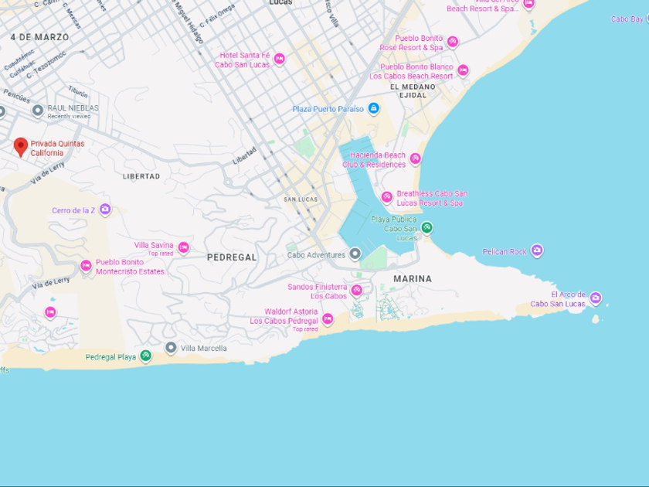Select the Sandos Finisterra Los Cabos label
This screenshot has height=487, width=649.
317,291
